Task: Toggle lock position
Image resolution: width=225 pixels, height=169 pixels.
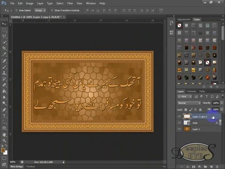Action: pyautogui.click(x=195, y=110)
